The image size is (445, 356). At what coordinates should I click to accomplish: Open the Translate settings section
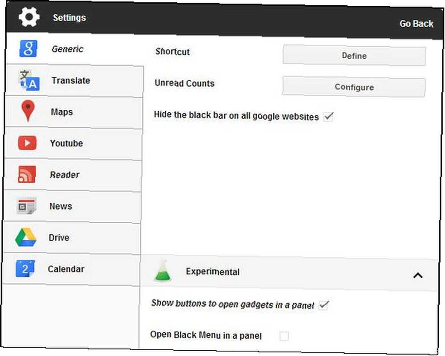click(x=74, y=81)
